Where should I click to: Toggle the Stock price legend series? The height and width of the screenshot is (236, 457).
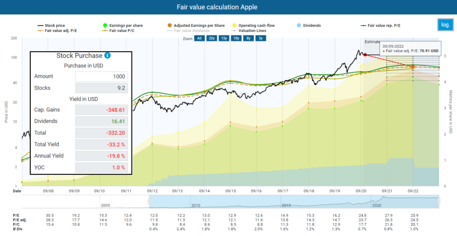[51, 25]
